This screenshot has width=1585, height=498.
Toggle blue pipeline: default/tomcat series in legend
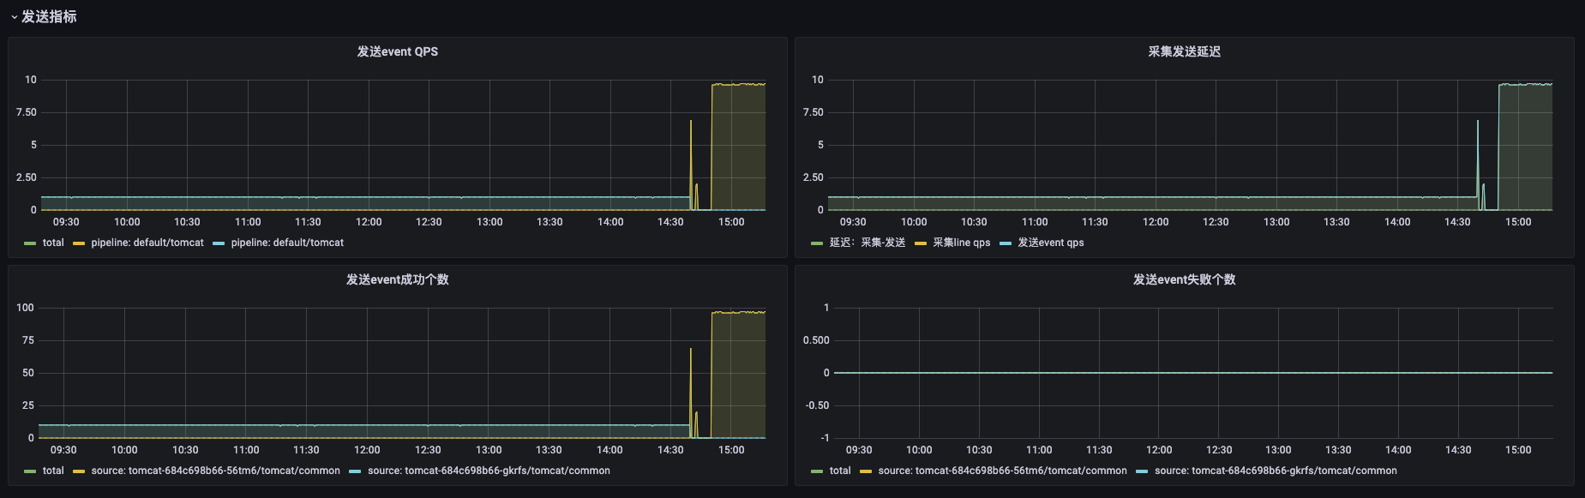[x=287, y=243]
